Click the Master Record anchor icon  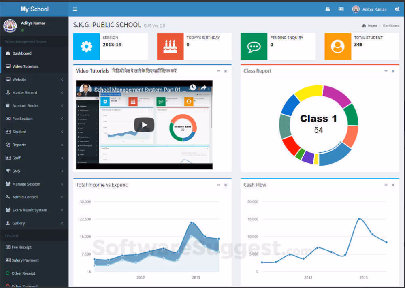8,92
